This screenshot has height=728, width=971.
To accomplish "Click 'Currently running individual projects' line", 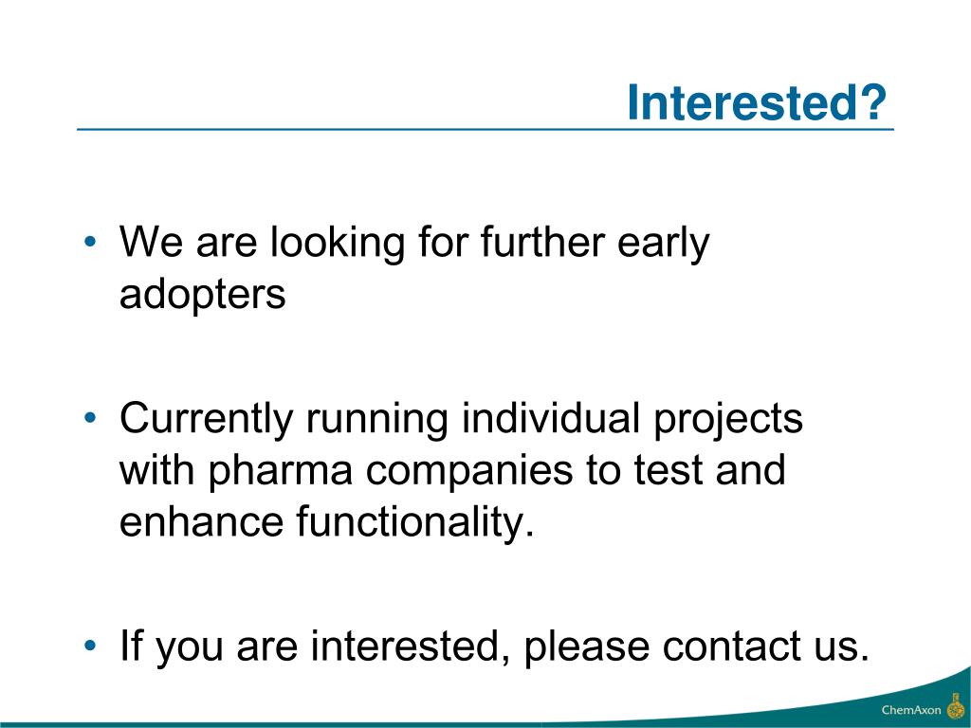I will (461, 419).
